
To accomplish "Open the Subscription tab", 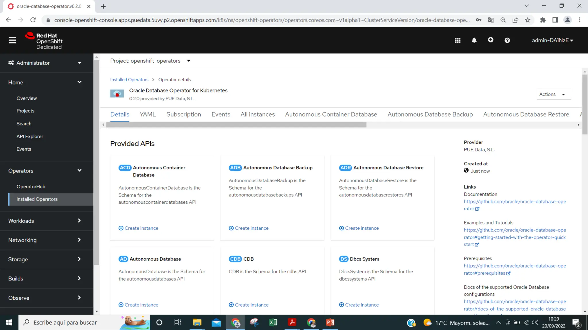I will [183, 115].
